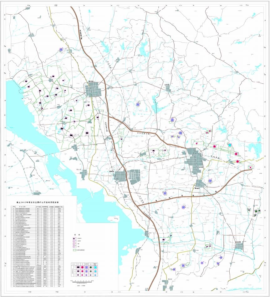This screenshot has width=270, height=297.
Task: Click the medium red circle symbol in the legend matrix
Action: tap(82, 271)
